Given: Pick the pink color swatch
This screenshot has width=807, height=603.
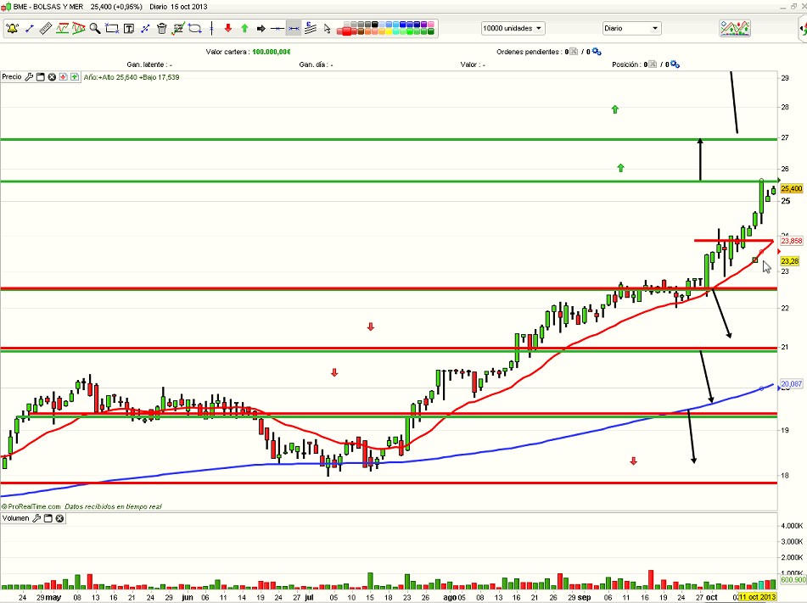Looking at the screenshot, I should click(x=430, y=25).
